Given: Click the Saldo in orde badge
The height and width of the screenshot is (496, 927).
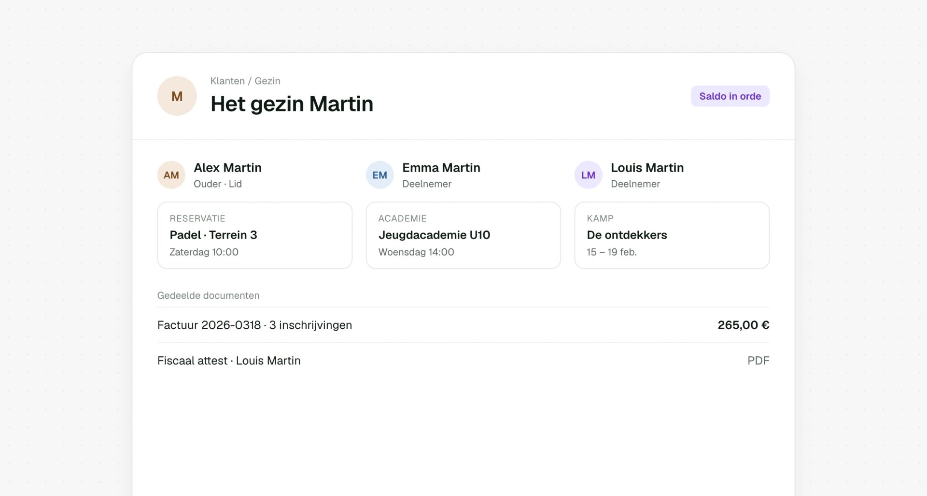Looking at the screenshot, I should point(730,96).
